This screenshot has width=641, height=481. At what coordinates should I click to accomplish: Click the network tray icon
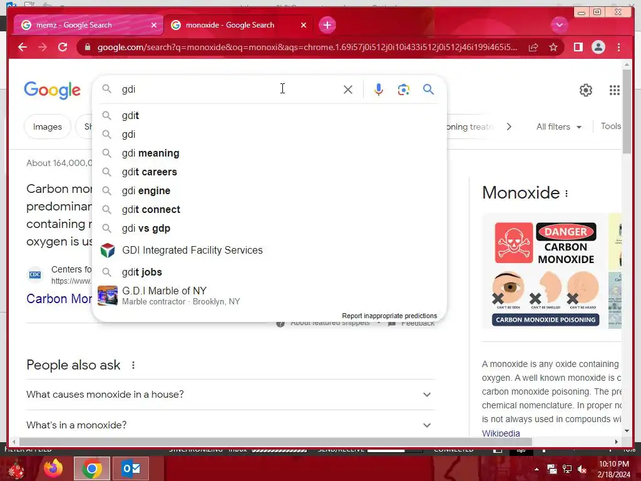click(567, 469)
